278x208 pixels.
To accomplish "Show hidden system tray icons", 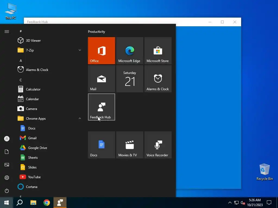I will point(230,203).
